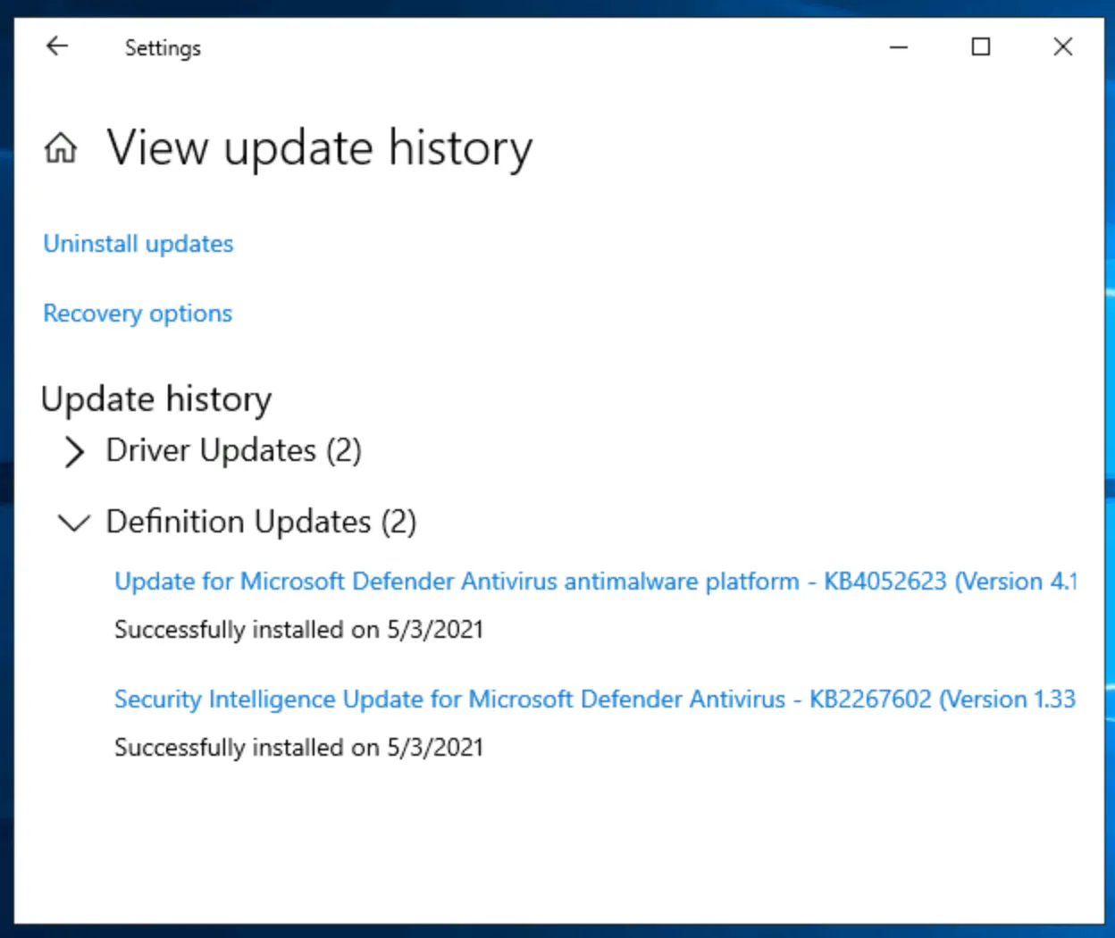Viewport: 1115px width, 938px height.
Task: Select the Successfully installed on 5/3/2021 text
Action: [x=298, y=629]
